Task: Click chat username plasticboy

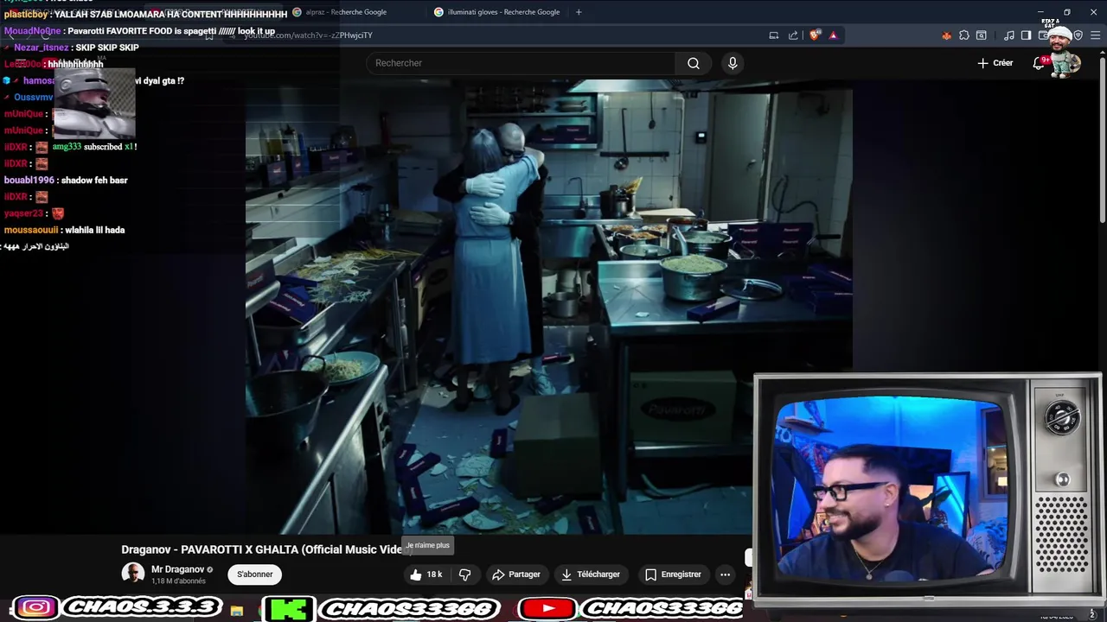Action: coord(25,15)
